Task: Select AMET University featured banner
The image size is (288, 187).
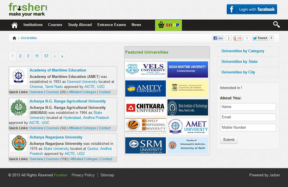Action: click(x=188, y=126)
